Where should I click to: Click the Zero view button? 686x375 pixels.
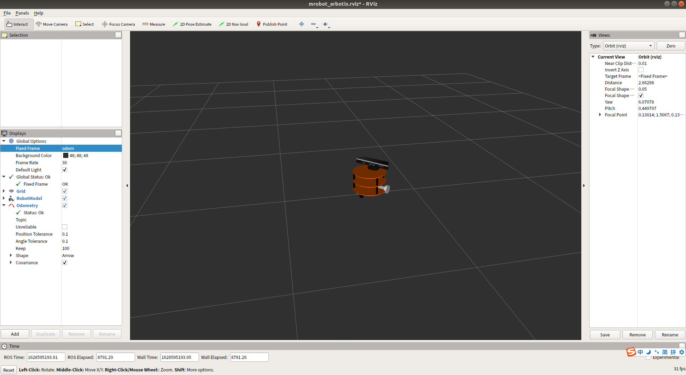tap(671, 46)
